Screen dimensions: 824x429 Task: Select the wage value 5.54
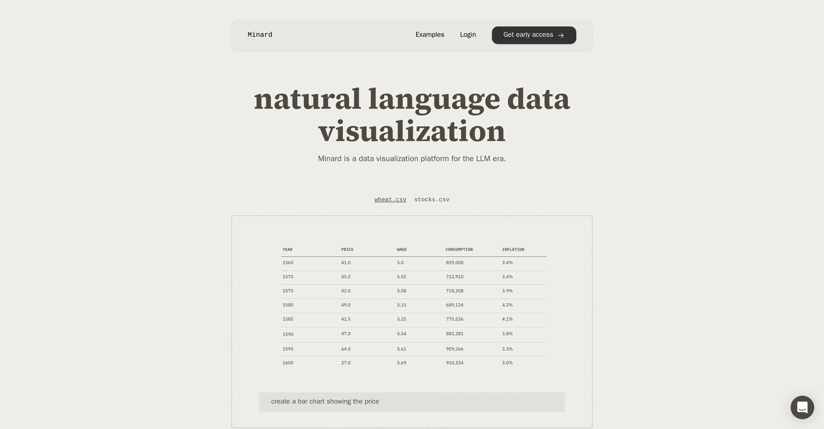(402, 334)
